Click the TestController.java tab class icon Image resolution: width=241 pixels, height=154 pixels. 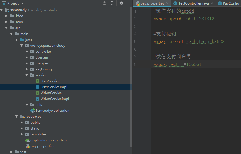[175, 3]
